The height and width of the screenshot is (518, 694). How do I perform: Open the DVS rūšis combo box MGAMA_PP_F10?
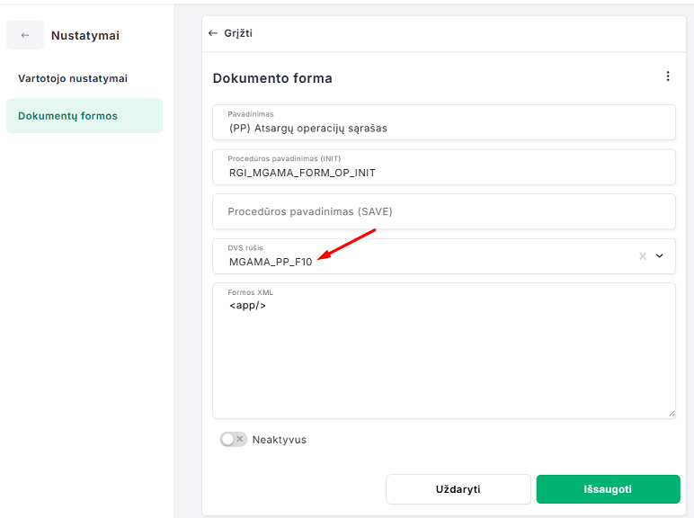pyautogui.click(x=423, y=261)
